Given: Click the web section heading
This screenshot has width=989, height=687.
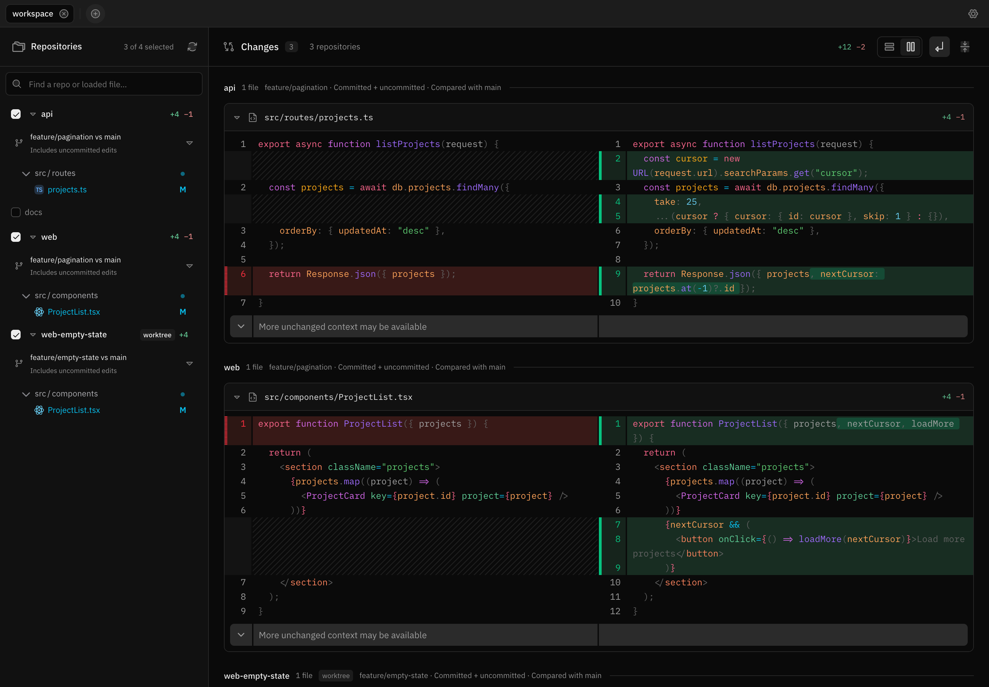Looking at the screenshot, I should tap(231, 367).
